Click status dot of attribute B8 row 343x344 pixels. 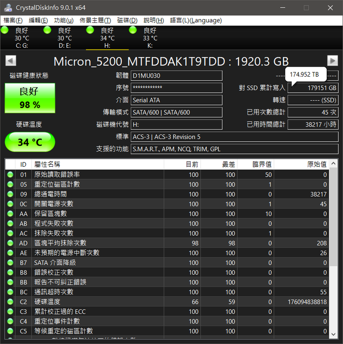tap(10, 272)
